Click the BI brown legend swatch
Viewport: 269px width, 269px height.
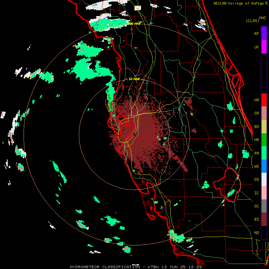pos(264,219)
